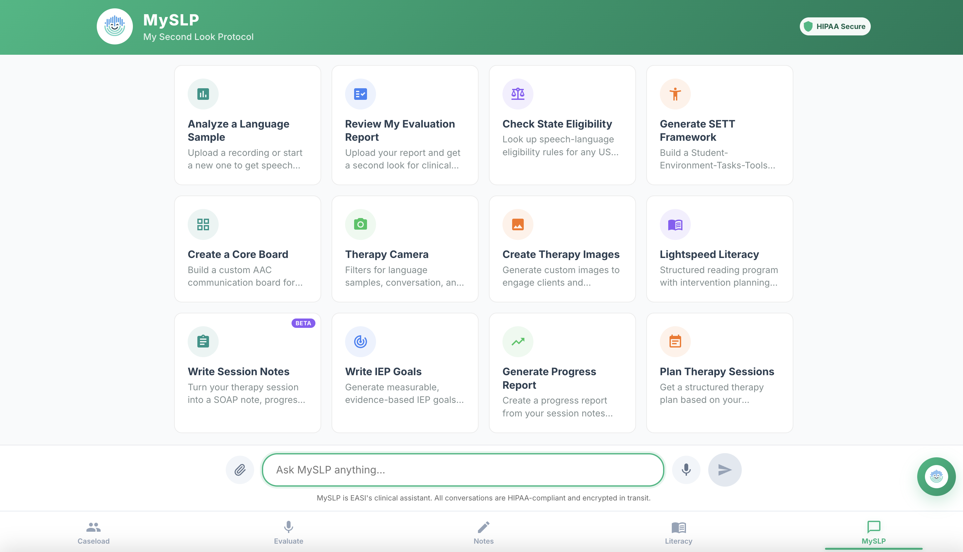Switch to the Notes tab

483,532
